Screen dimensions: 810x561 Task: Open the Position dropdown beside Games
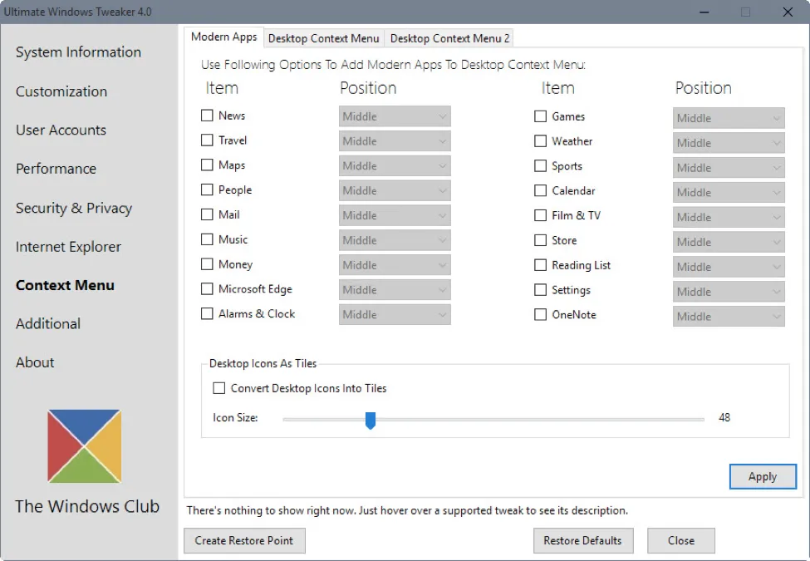click(729, 117)
